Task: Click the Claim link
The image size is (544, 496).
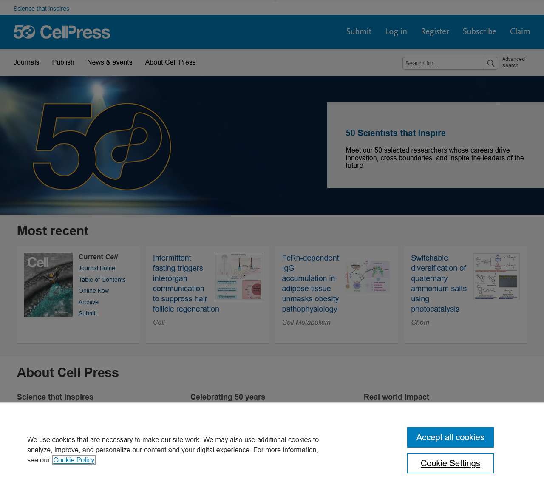Action: (x=520, y=31)
